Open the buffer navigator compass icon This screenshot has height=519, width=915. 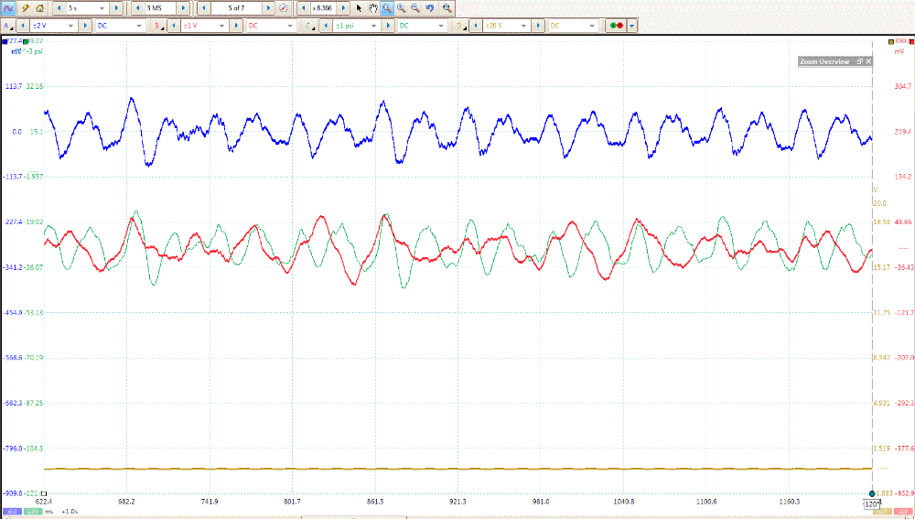click(284, 7)
